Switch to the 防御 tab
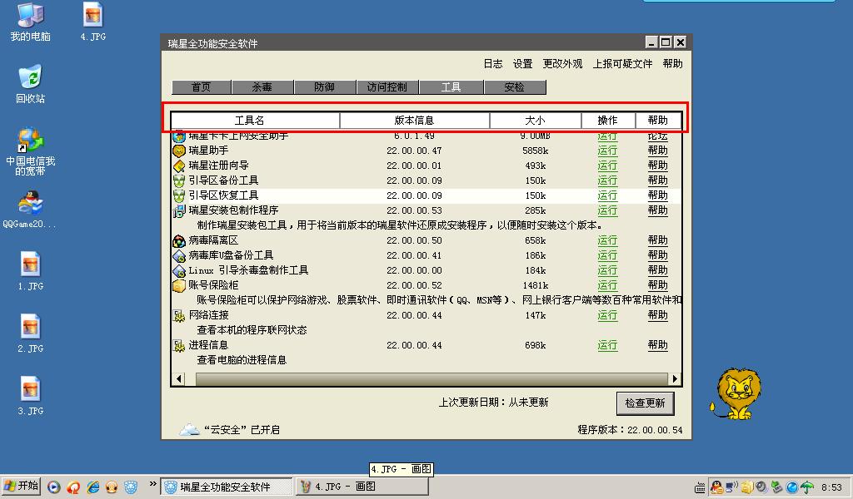This screenshot has height=499, width=853. pos(325,86)
